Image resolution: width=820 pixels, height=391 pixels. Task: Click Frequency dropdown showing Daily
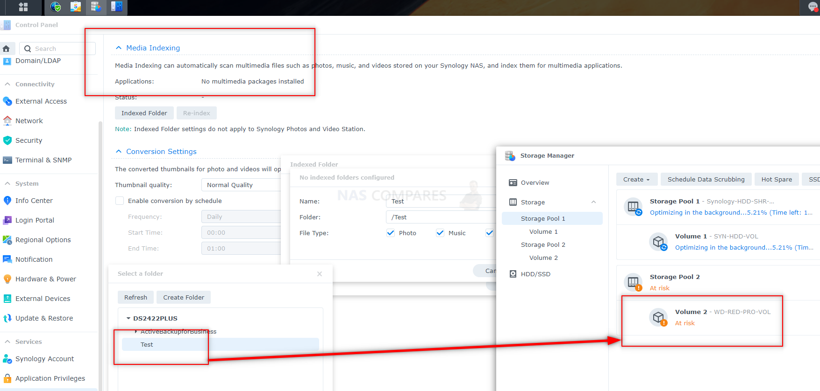(x=241, y=216)
